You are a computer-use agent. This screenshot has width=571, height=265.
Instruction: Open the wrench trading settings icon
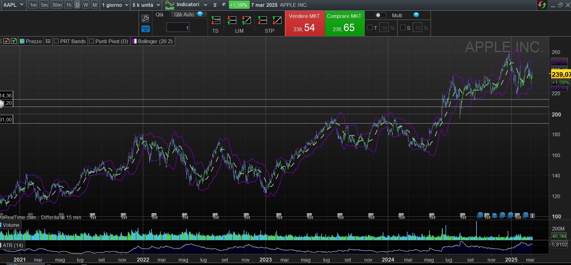point(145,18)
